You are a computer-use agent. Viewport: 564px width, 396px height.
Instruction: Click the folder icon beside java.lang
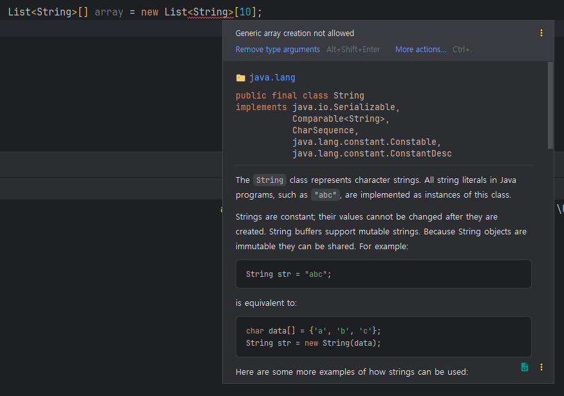click(241, 78)
